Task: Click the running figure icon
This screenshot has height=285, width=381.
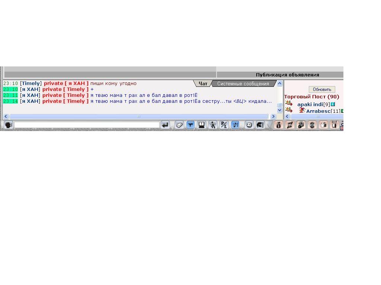Action: [x=213, y=125]
